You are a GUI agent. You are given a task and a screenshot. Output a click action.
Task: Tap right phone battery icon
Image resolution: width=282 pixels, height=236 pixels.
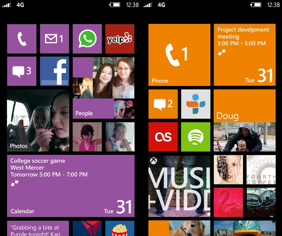point(256,5)
